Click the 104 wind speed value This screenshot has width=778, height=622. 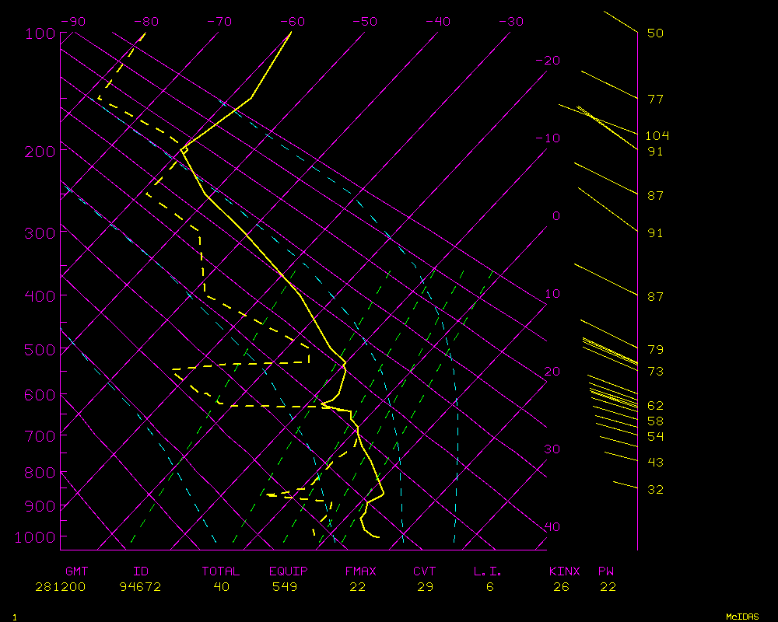point(657,136)
